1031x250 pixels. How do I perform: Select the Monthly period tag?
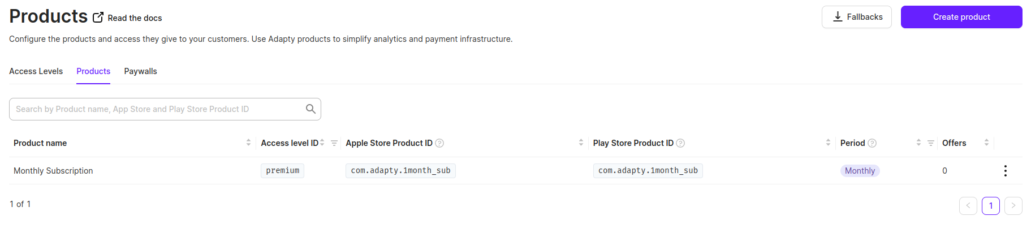tap(860, 171)
